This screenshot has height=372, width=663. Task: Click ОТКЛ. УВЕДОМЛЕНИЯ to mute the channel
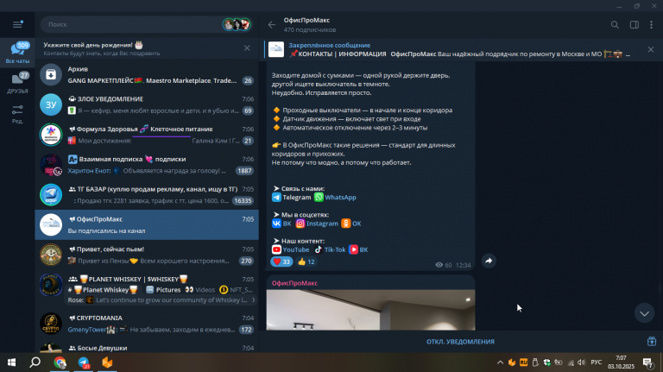[460, 342]
